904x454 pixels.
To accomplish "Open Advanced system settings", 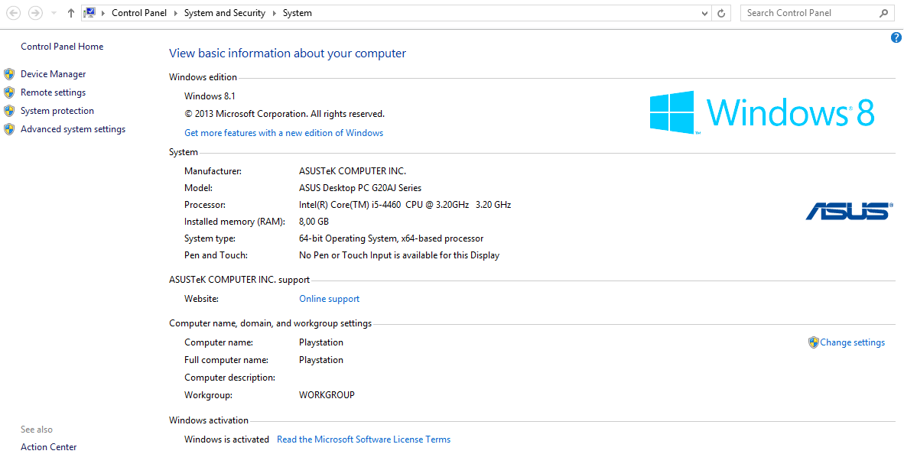I will [x=73, y=129].
